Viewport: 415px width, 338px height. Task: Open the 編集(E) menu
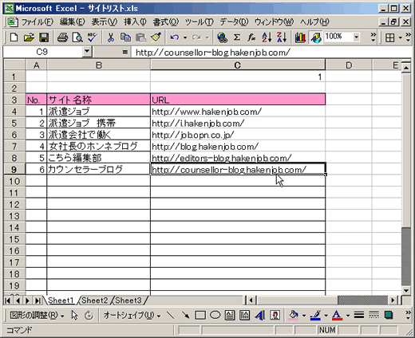pyautogui.click(x=72, y=22)
